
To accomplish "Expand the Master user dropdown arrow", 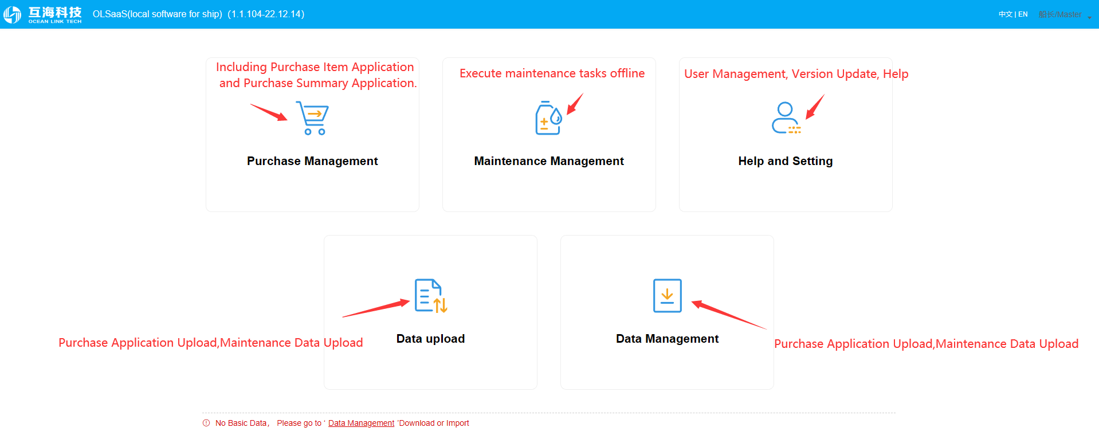I will point(1089,17).
